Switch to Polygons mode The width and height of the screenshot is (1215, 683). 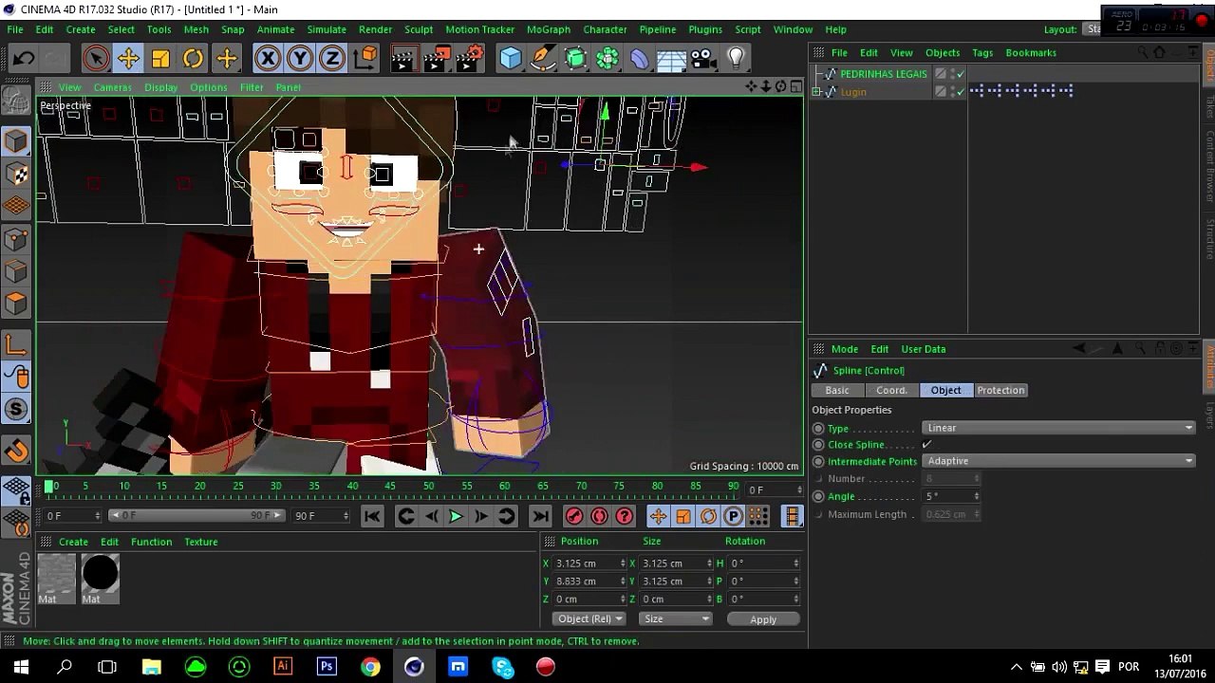(16, 304)
